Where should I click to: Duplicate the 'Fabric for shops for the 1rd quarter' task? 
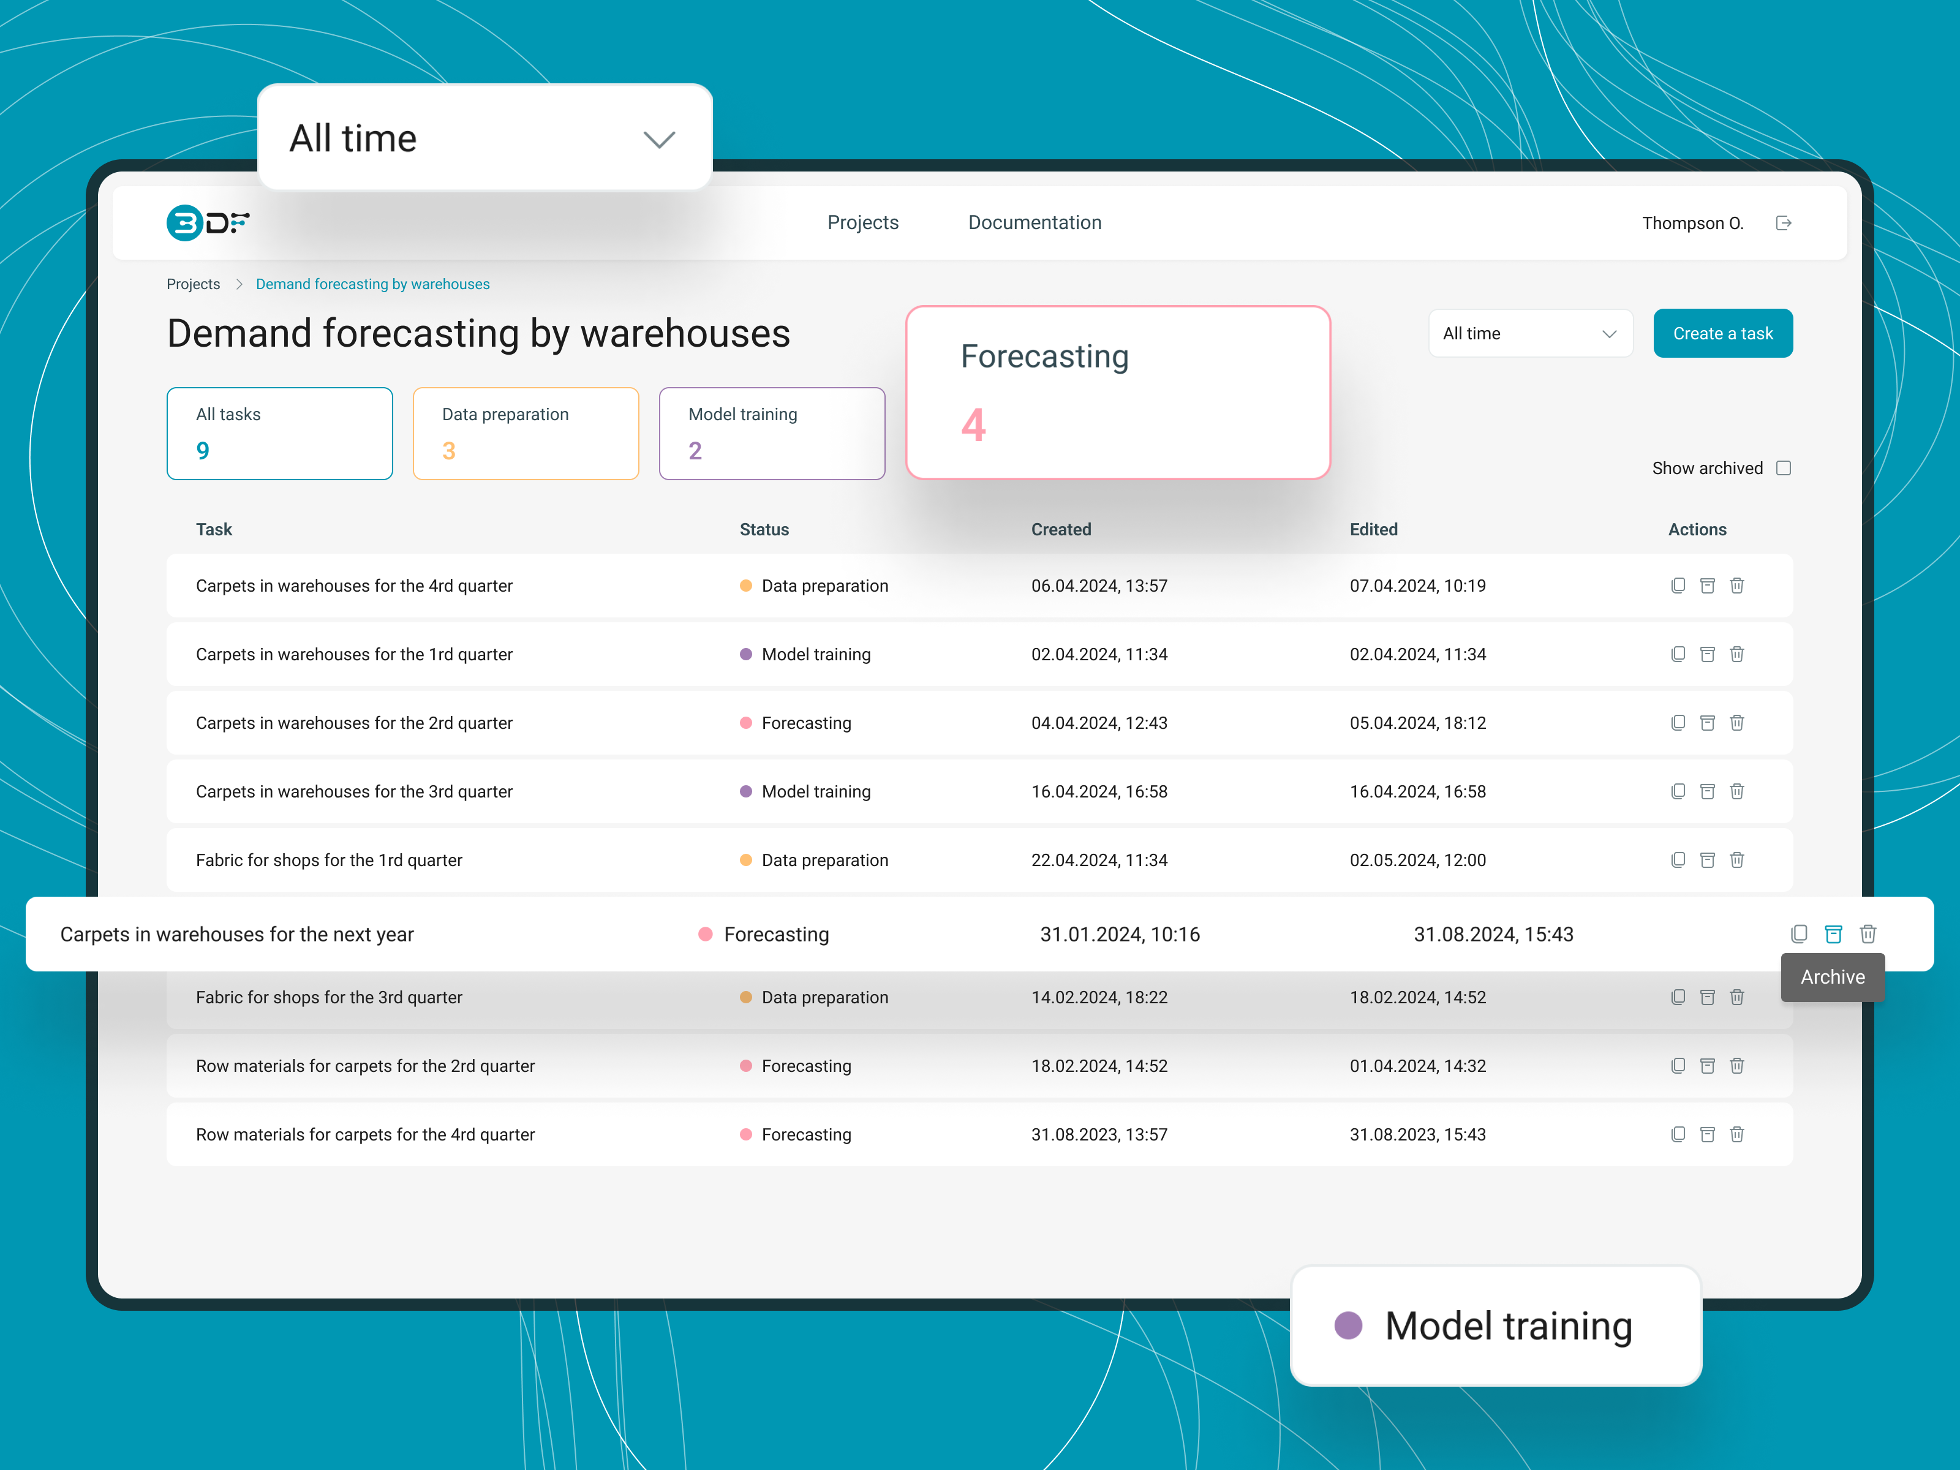pyautogui.click(x=1678, y=861)
